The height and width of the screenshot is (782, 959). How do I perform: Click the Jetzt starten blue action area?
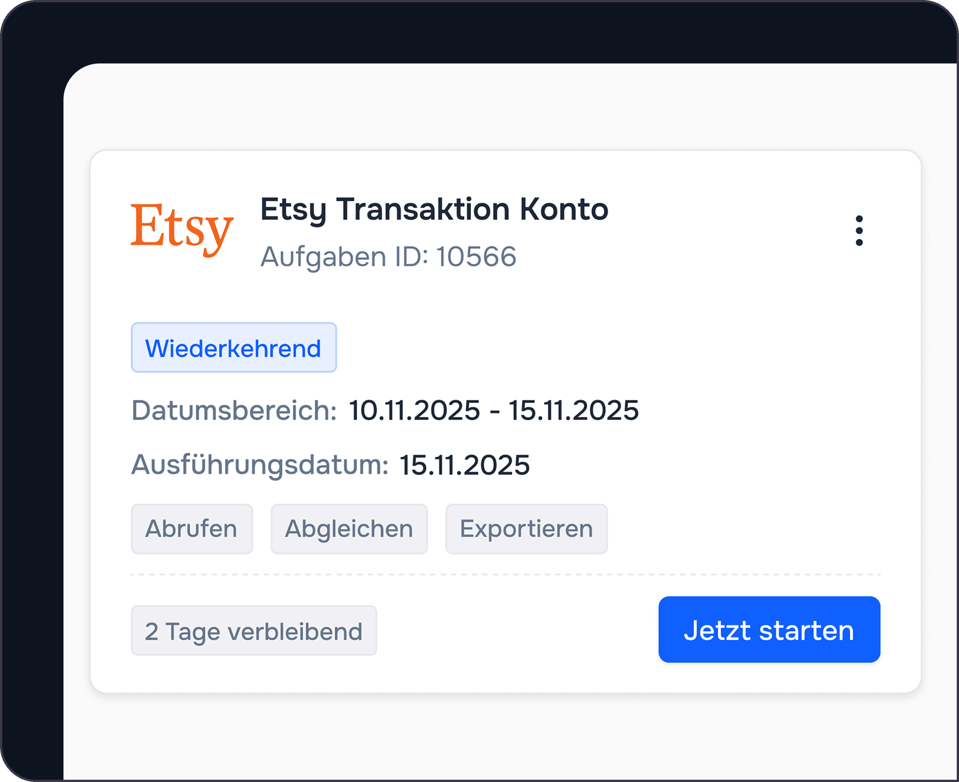click(x=769, y=630)
